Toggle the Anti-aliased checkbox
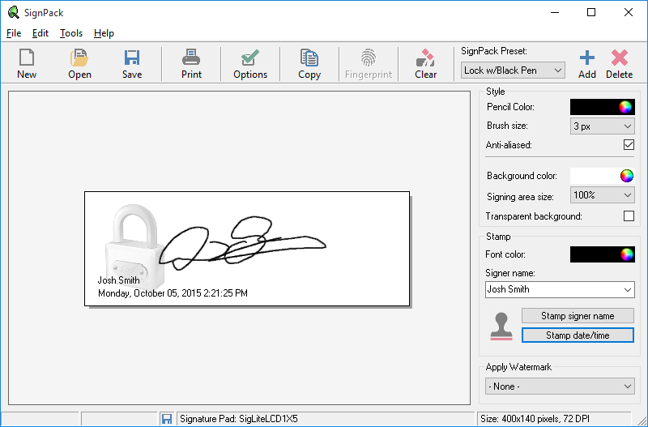The width and height of the screenshot is (648, 427). pyautogui.click(x=629, y=145)
